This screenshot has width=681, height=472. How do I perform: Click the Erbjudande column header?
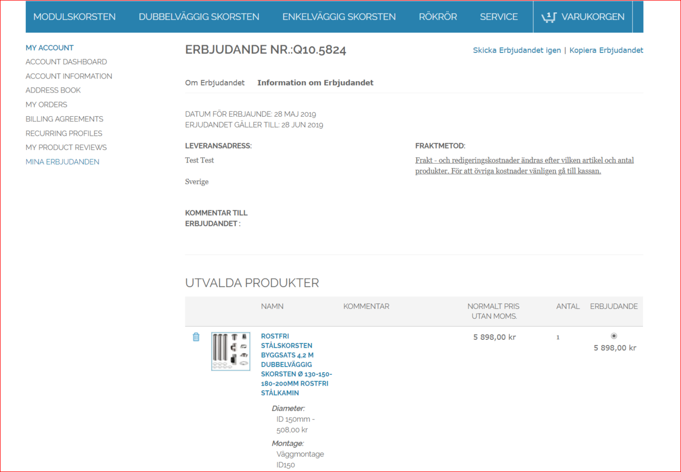614,306
